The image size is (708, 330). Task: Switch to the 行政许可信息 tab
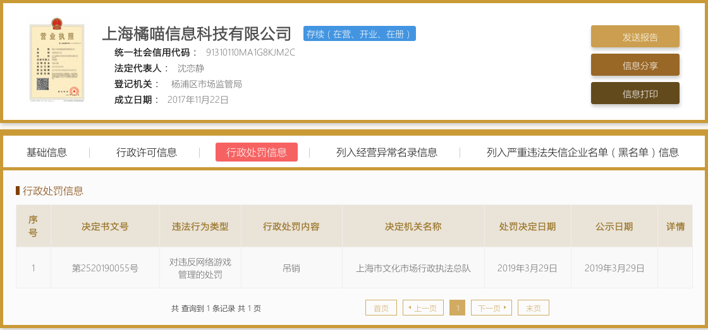click(x=147, y=152)
